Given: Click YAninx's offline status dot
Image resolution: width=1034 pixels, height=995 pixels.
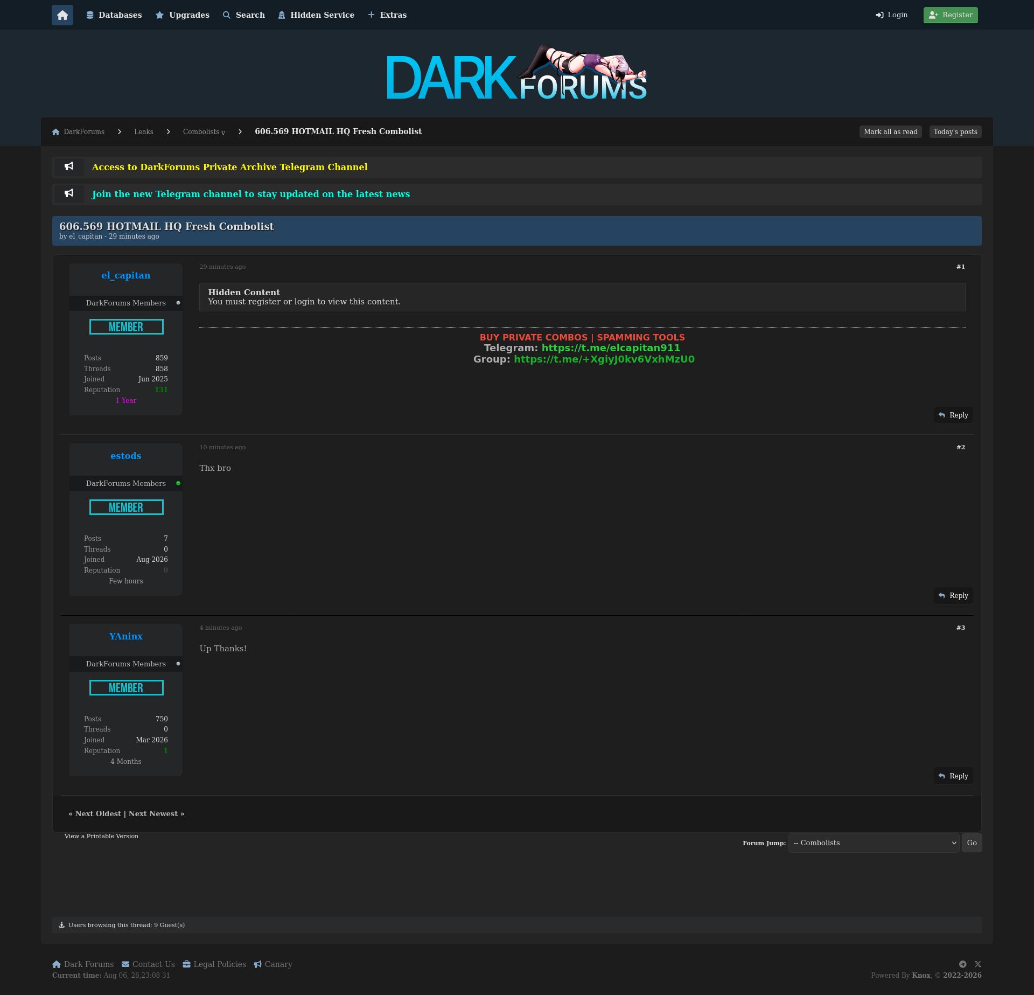Looking at the screenshot, I should (x=178, y=664).
